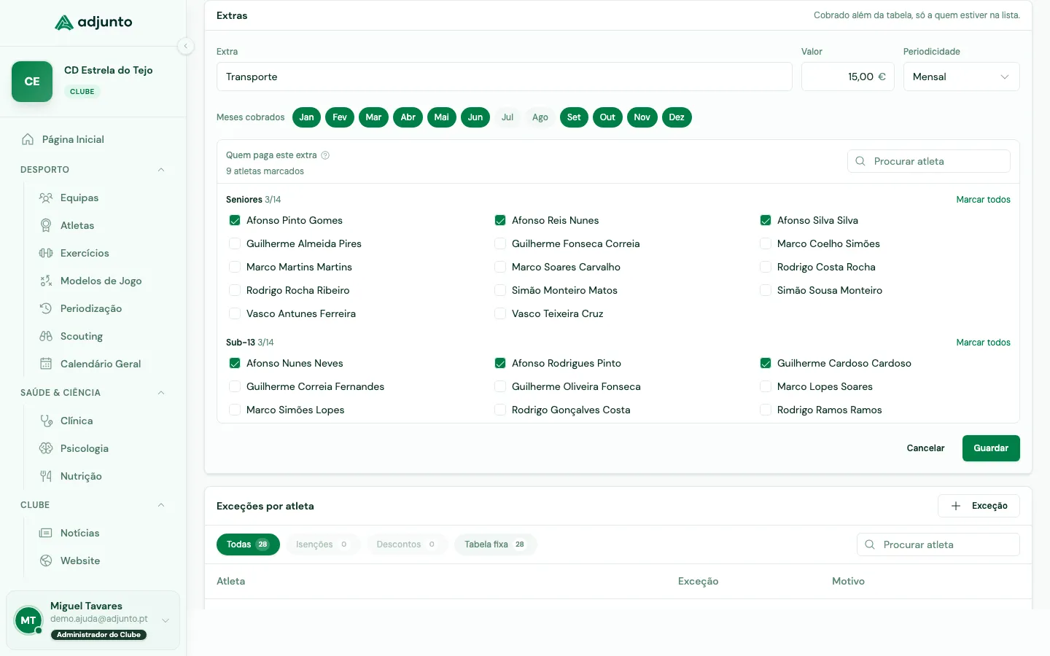Collapse the CLUBE sidebar section
This screenshot has width=1050, height=656.
point(161,505)
